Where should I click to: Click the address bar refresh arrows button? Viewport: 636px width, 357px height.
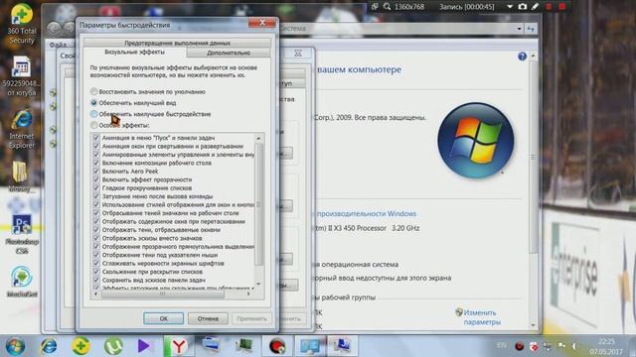(531, 29)
